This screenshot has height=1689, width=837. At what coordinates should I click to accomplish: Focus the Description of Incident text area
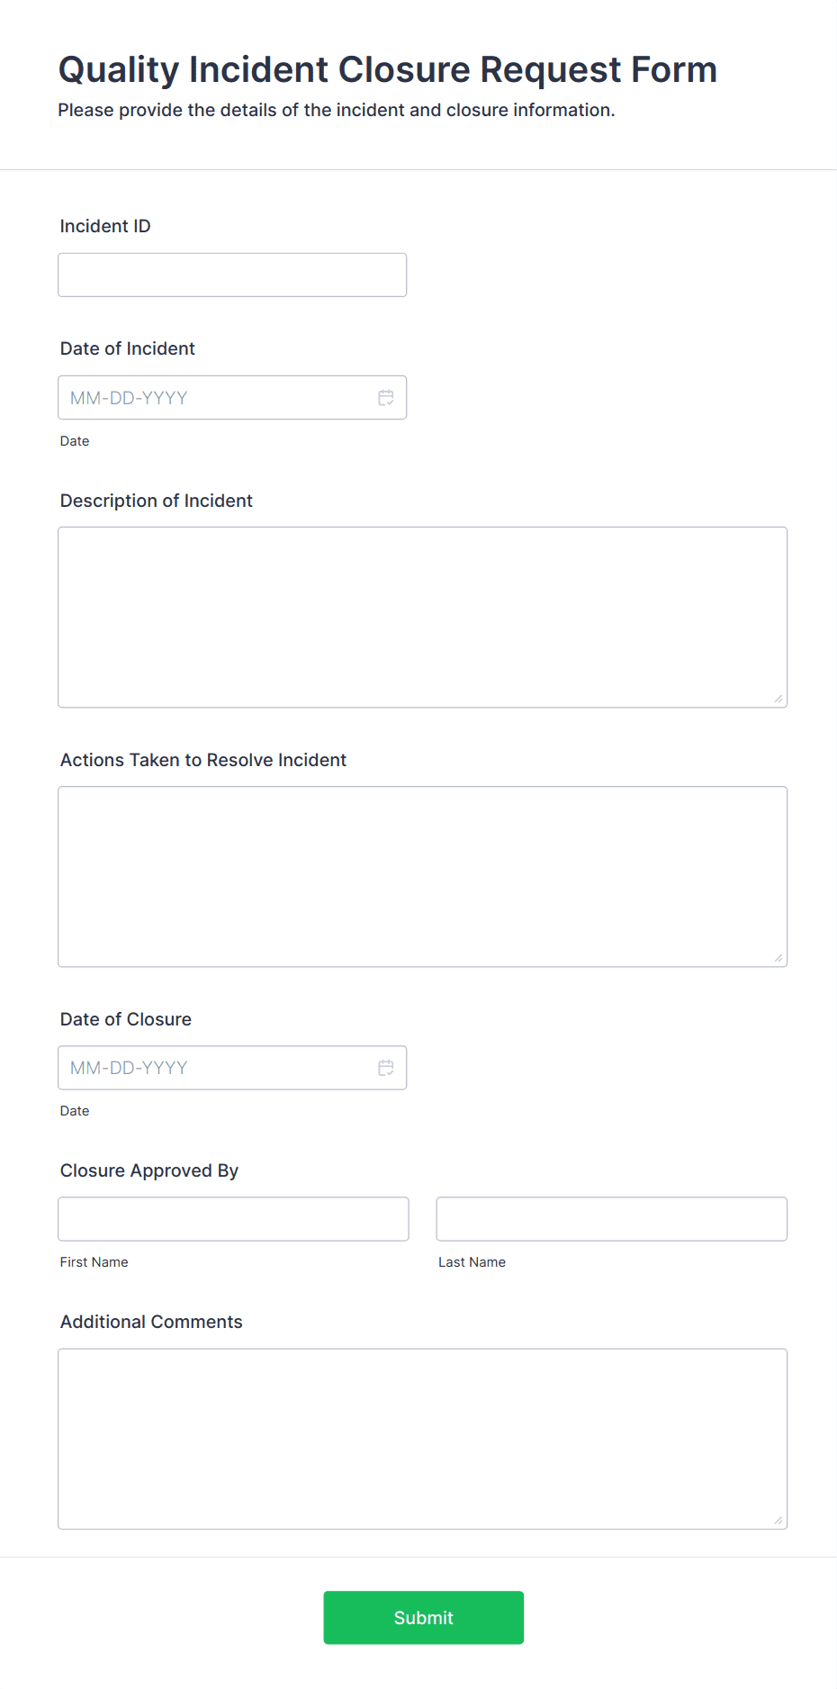coord(422,617)
